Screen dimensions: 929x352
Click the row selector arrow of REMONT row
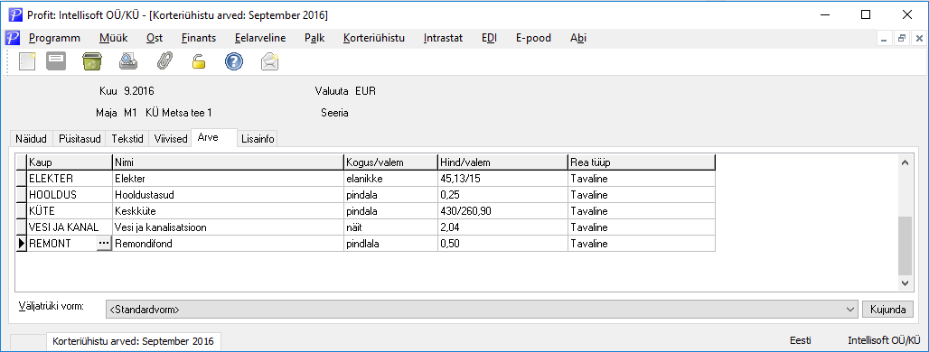point(22,243)
